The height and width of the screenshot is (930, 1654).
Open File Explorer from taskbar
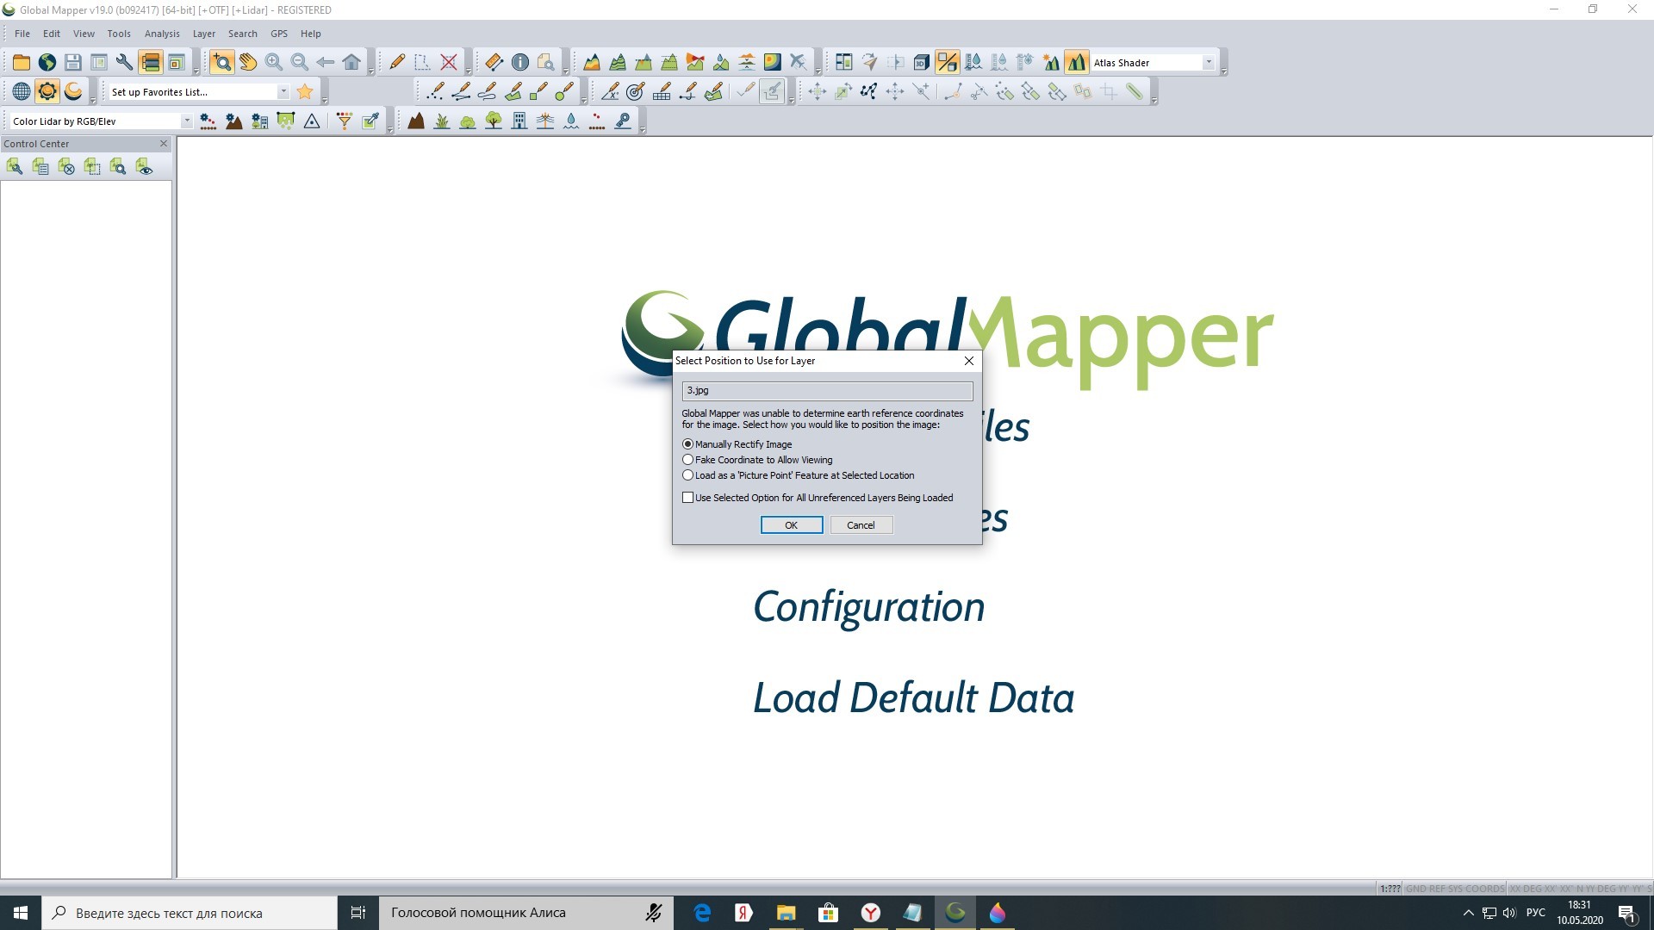pyautogui.click(x=786, y=913)
